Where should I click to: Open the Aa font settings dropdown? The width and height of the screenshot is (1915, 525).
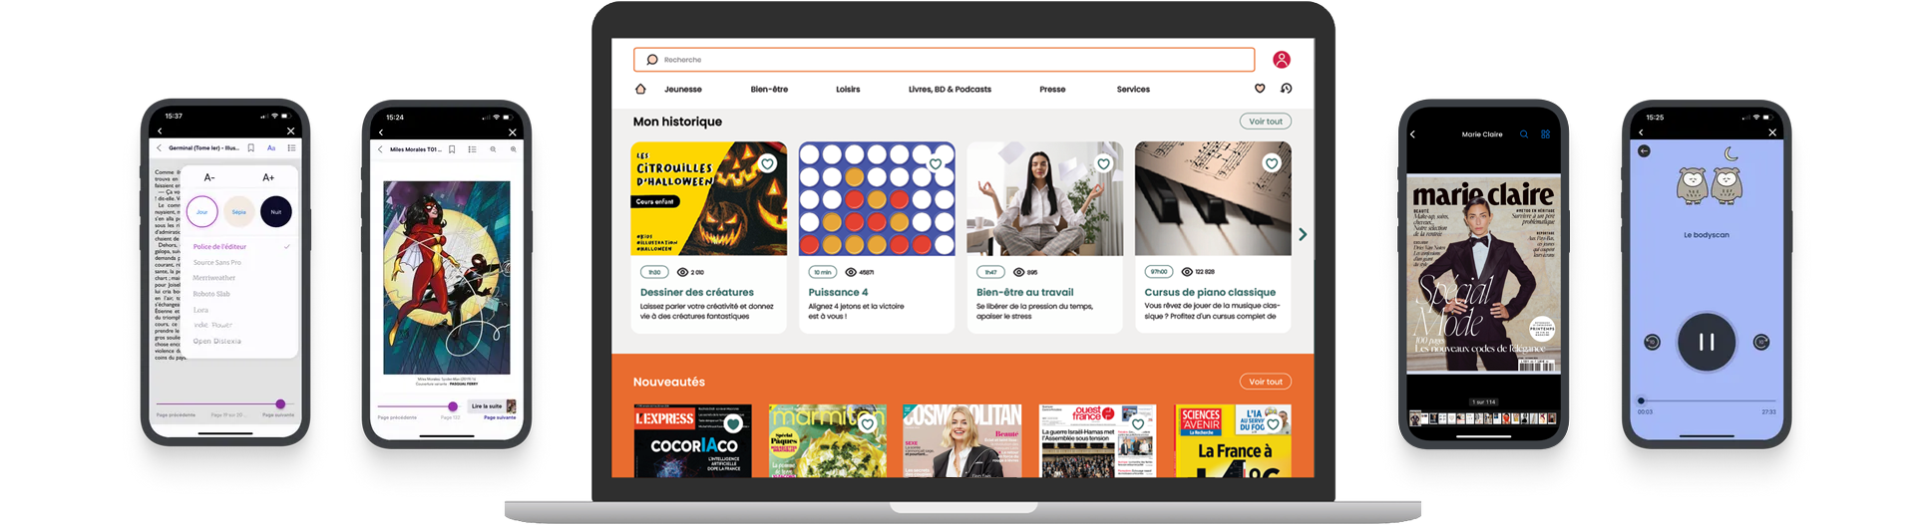pos(271,147)
